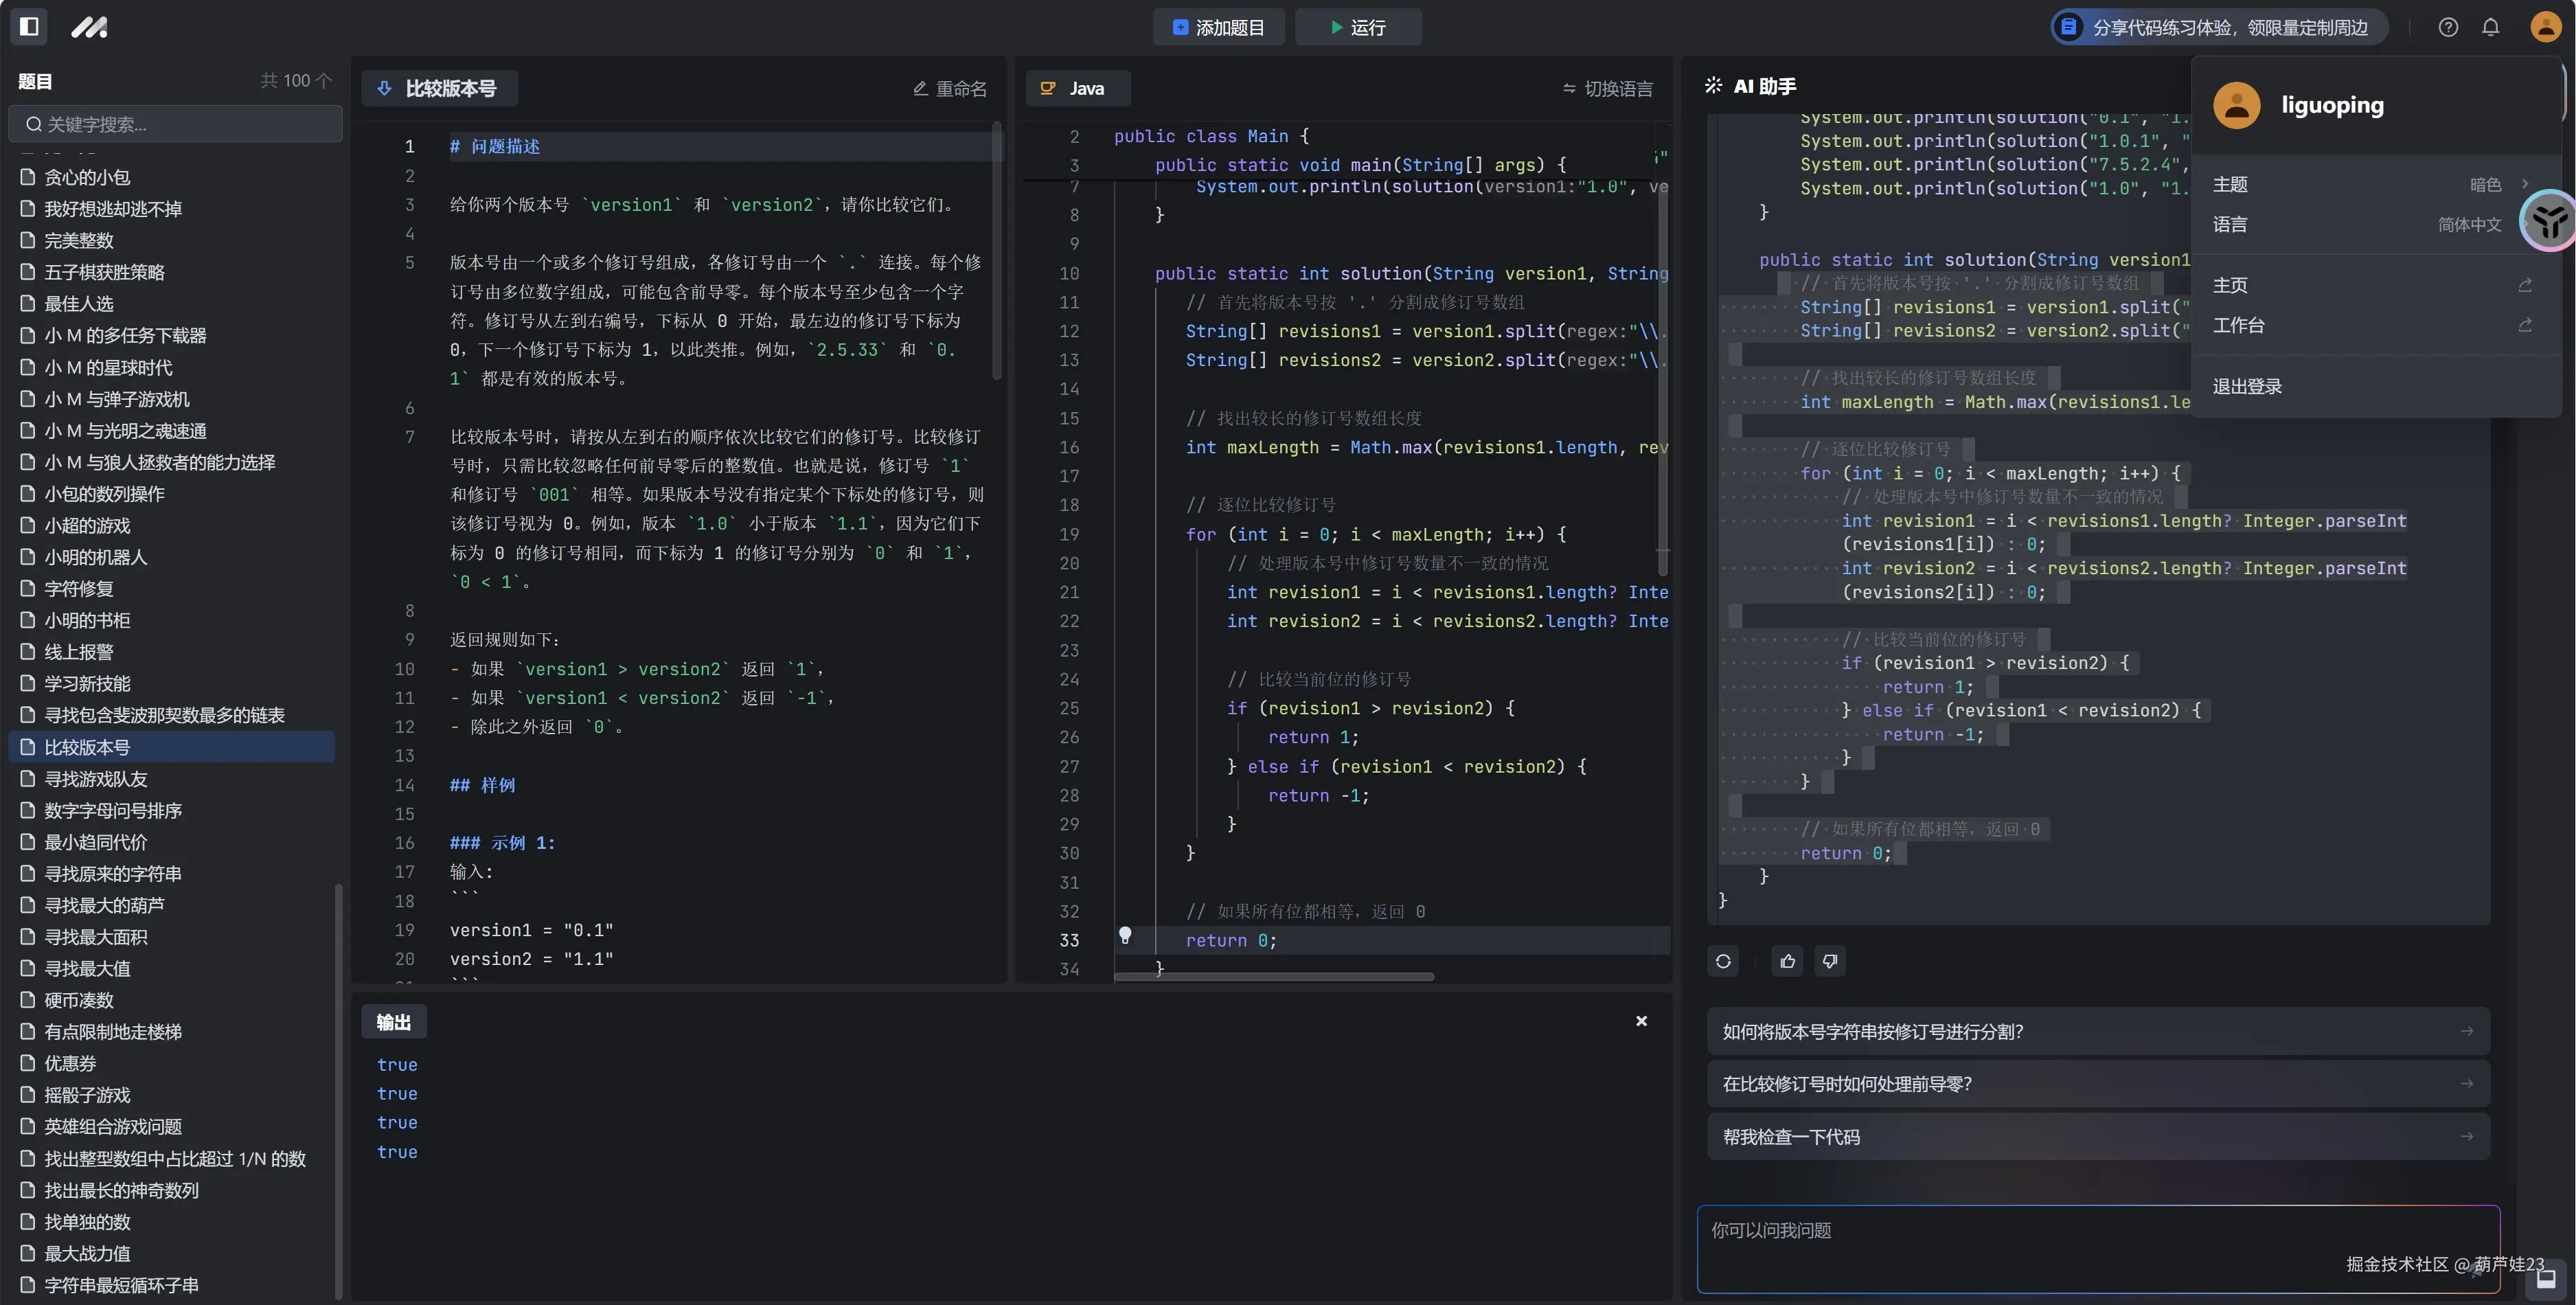2576x1305 pixels.
Task: Select 退出登录 from the user menu
Action: [x=2247, y=386]
